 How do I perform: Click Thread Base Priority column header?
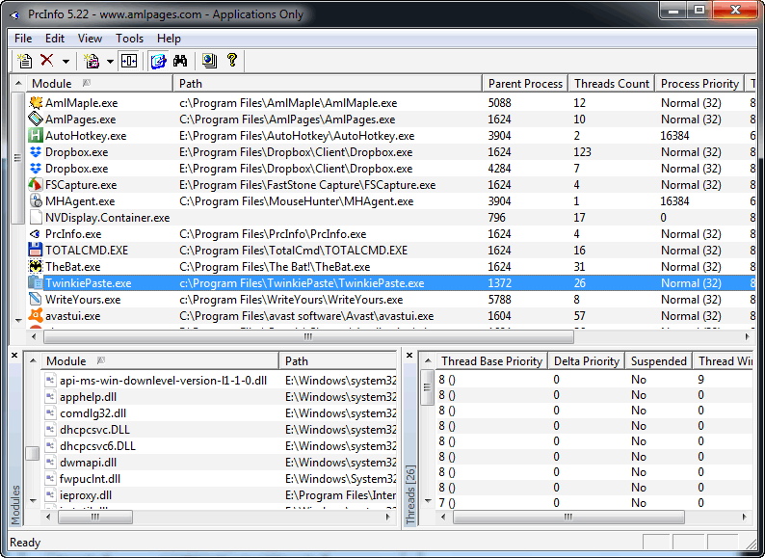tap(491, 361)
